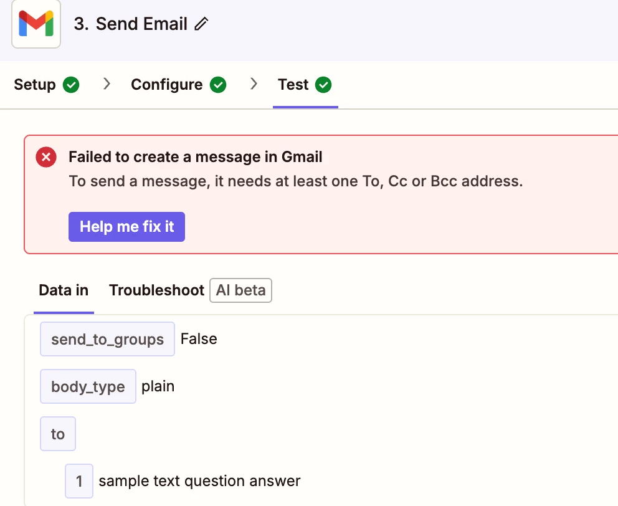Open the Data in tab
Screen dimensions: 618x506
(64, 290)
